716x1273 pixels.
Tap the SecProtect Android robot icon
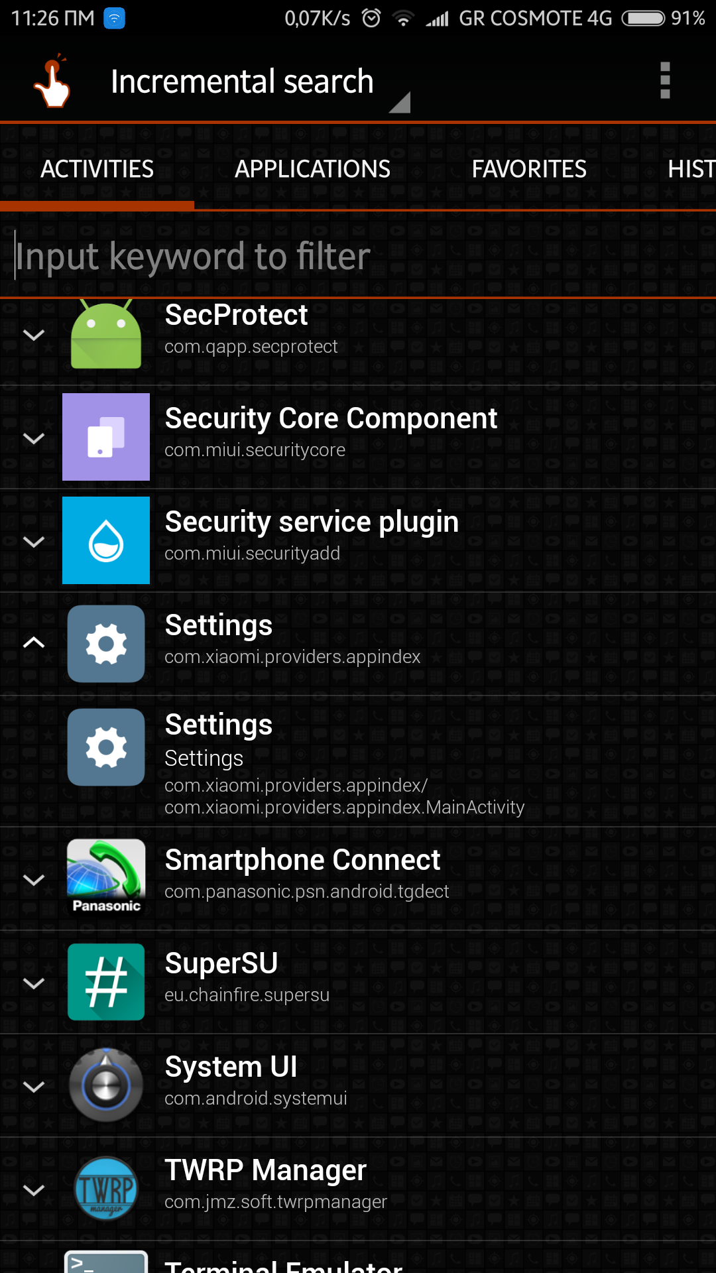106,335
